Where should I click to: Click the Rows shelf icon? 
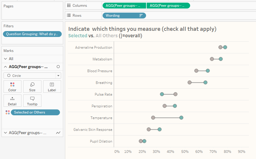point(69,15)
